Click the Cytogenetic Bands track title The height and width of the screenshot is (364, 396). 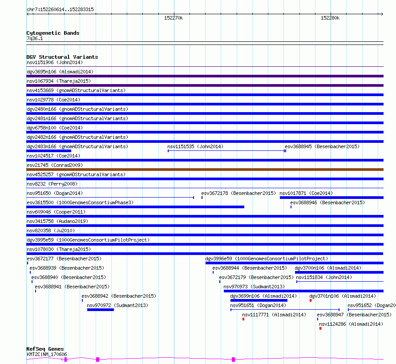coord(53,33)
